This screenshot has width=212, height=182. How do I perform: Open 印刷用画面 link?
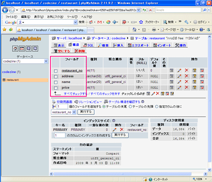coord(65,102)
